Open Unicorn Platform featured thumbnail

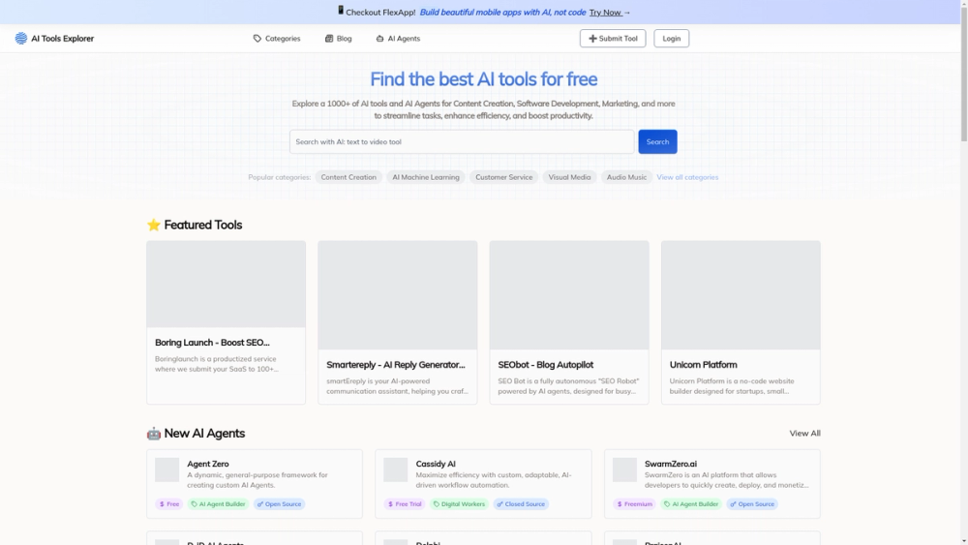click(x=741, y=295)
